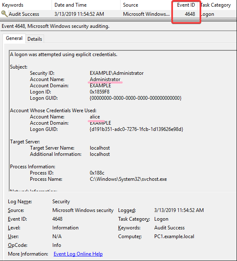The image size is (237, 261).
Task: Click the OpCode value Info
Action: (x=57, y=245)
